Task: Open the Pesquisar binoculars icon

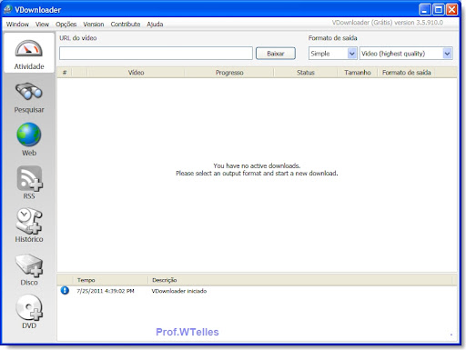Action: pos(29,92)
